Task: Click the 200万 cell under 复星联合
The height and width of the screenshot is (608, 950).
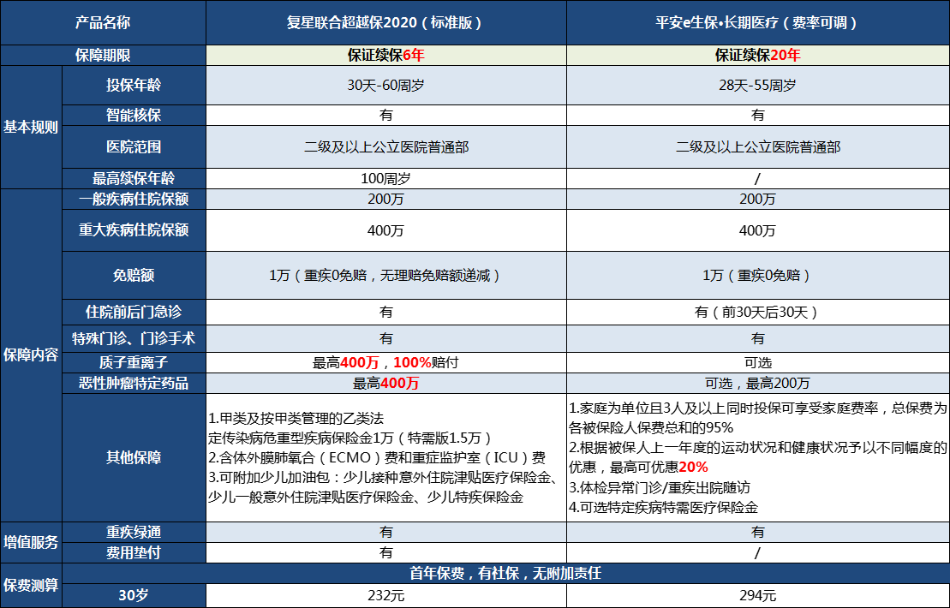Action: (x=386, y=199)
